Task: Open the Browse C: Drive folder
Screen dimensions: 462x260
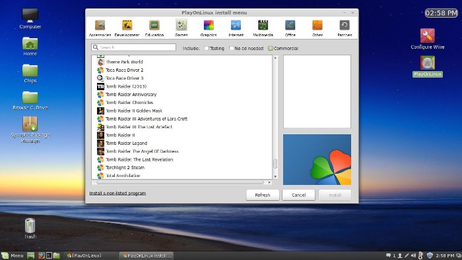Action: tap(30, 101)
